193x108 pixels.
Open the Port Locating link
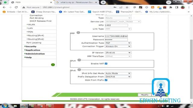[x=34, y=43]
